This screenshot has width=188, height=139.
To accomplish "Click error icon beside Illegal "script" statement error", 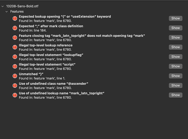I will 15,66.
